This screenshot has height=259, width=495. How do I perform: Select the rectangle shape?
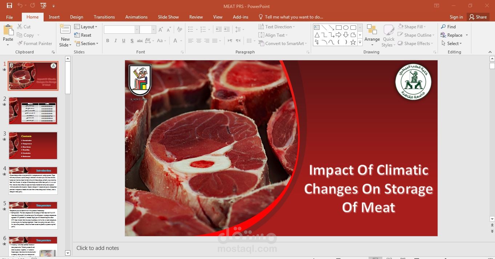338,28
